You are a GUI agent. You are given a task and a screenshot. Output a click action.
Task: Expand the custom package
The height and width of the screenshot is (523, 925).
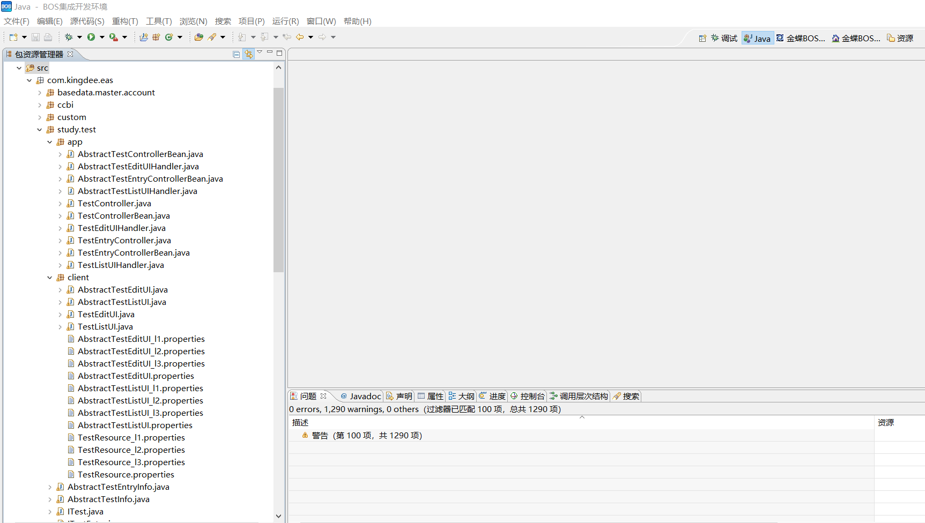point(40,117)
